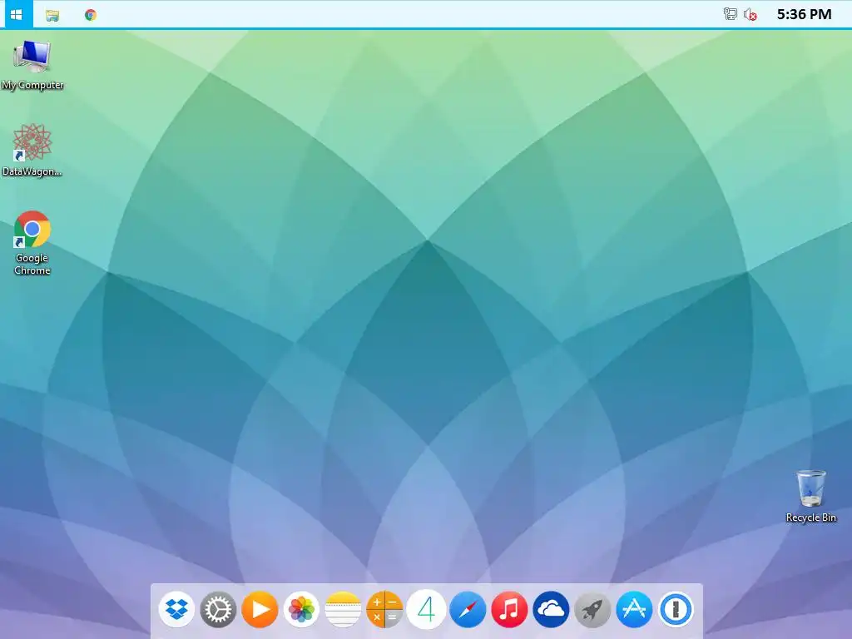
Task: Open the Launchpad rocket dock icon
Action: pyautogui.click(x=592, y=610)
